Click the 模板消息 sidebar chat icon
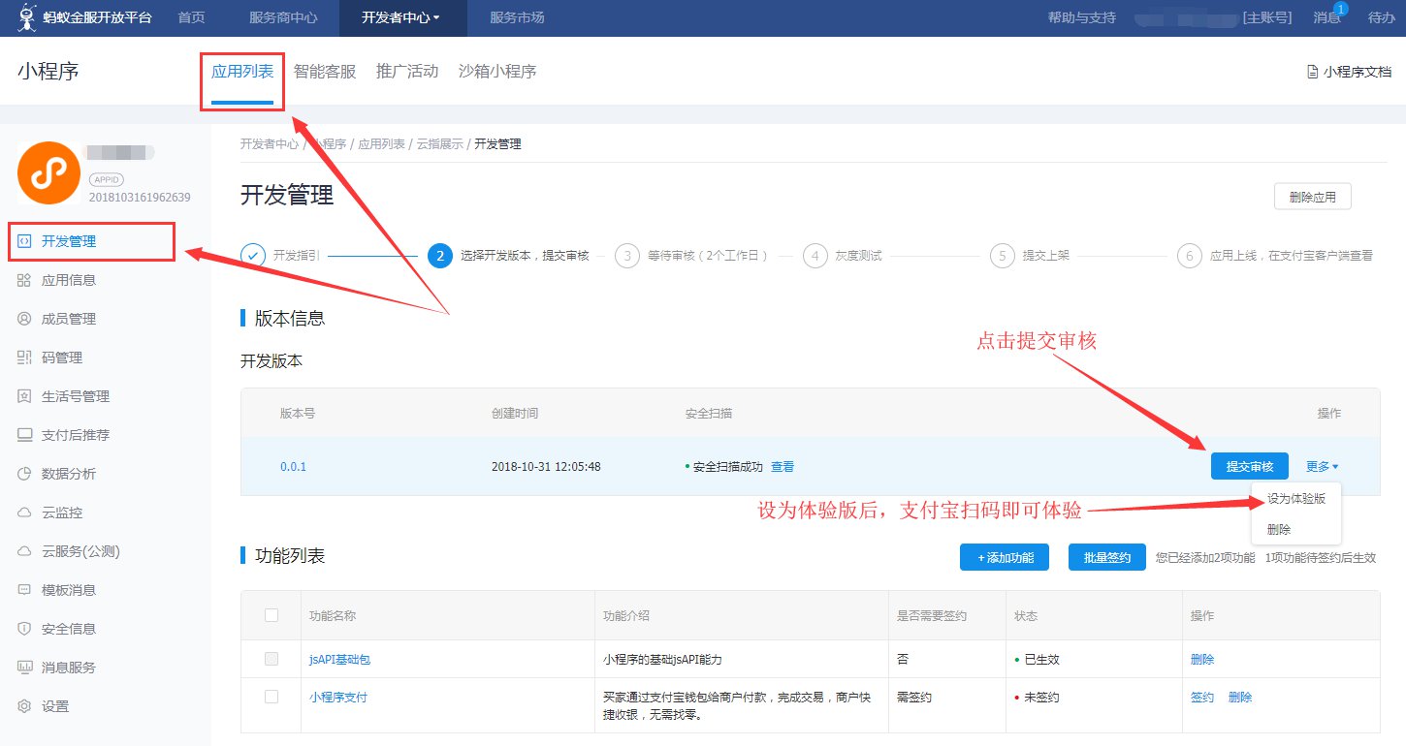 [25, 590]
